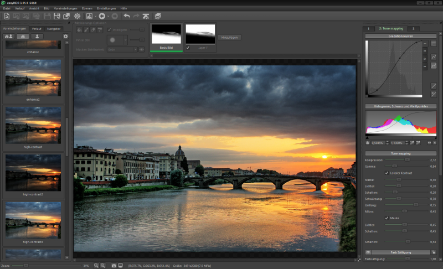This screenshot has height=269, width=443.
Task: Toggle the Maske checkbox
Action: [x=387, y=218]
